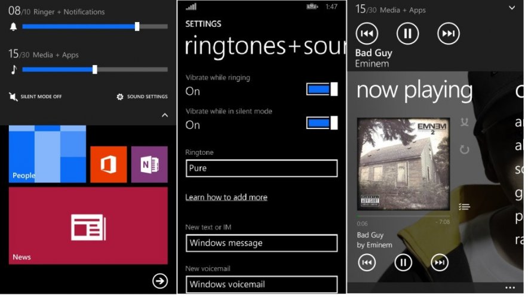The image size is (528, 297).
Task: Open the OneNote tile
Action: click(x=149, y=164)
